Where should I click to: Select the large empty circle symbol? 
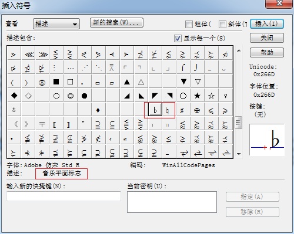[x=183, y=96]
